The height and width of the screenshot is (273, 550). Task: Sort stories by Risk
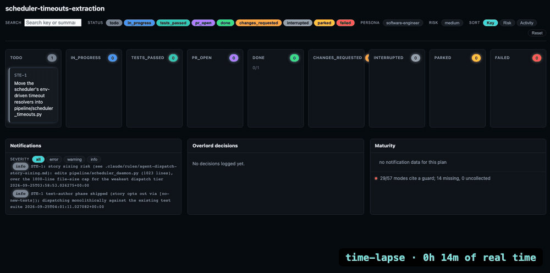[507, 23]
